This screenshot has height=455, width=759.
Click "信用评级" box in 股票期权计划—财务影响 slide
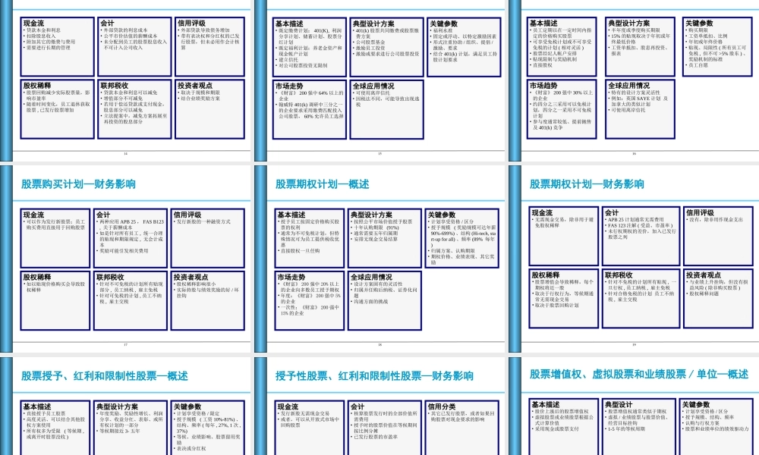(718, 236)
